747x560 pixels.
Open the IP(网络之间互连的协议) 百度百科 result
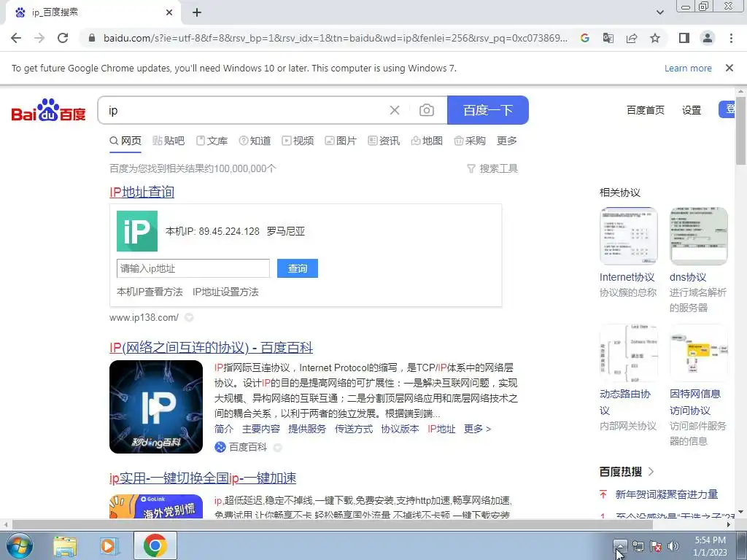pos(211,348)
